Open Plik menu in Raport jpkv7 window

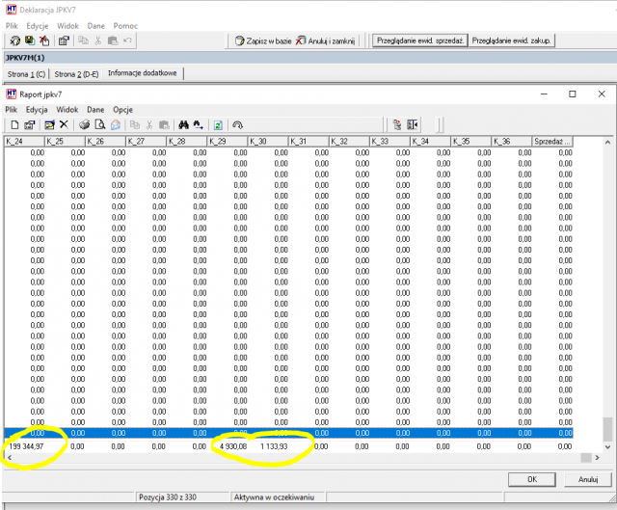coord(11,109)
